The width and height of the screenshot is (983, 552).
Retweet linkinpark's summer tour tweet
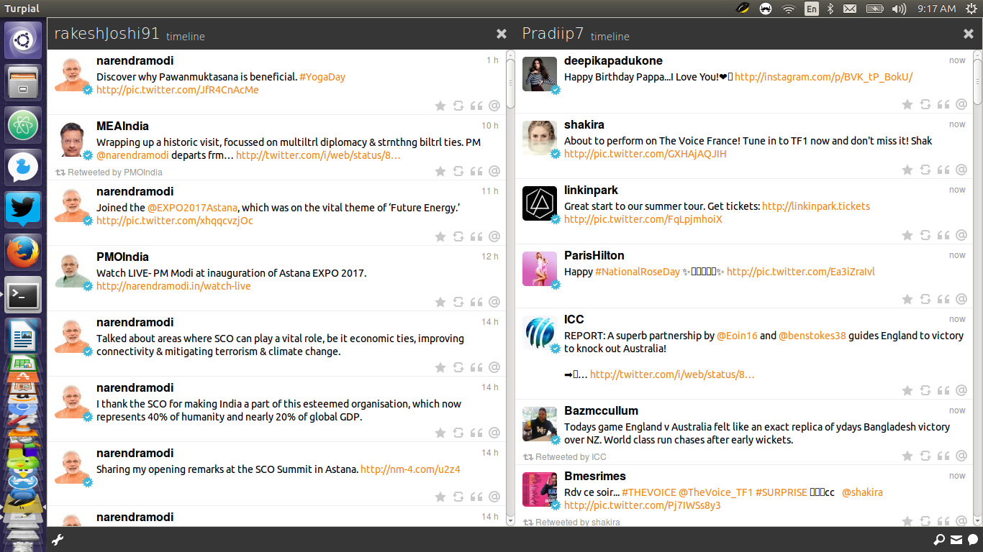point(925,235)
